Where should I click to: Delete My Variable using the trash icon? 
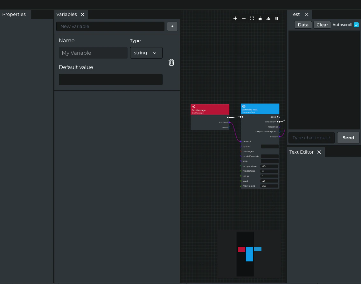(x=171, y=62)
